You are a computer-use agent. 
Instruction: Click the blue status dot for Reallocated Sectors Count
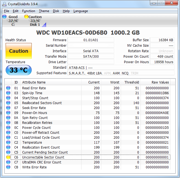pyautogui.click(x=8, y=103)
